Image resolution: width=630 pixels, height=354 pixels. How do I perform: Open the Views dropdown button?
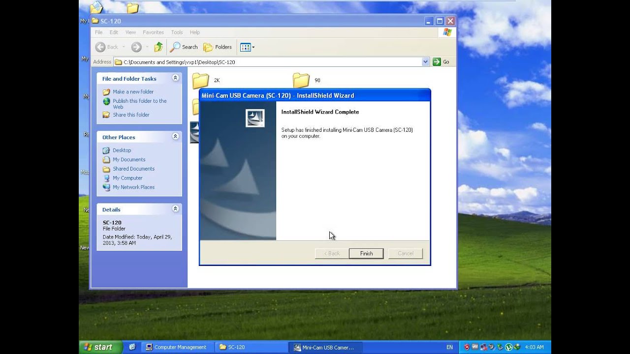point(247,47)
